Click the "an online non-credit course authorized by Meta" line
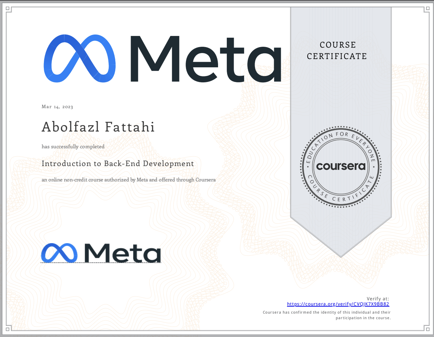This screenshot has width=434, height=337. tap(129, 180)
